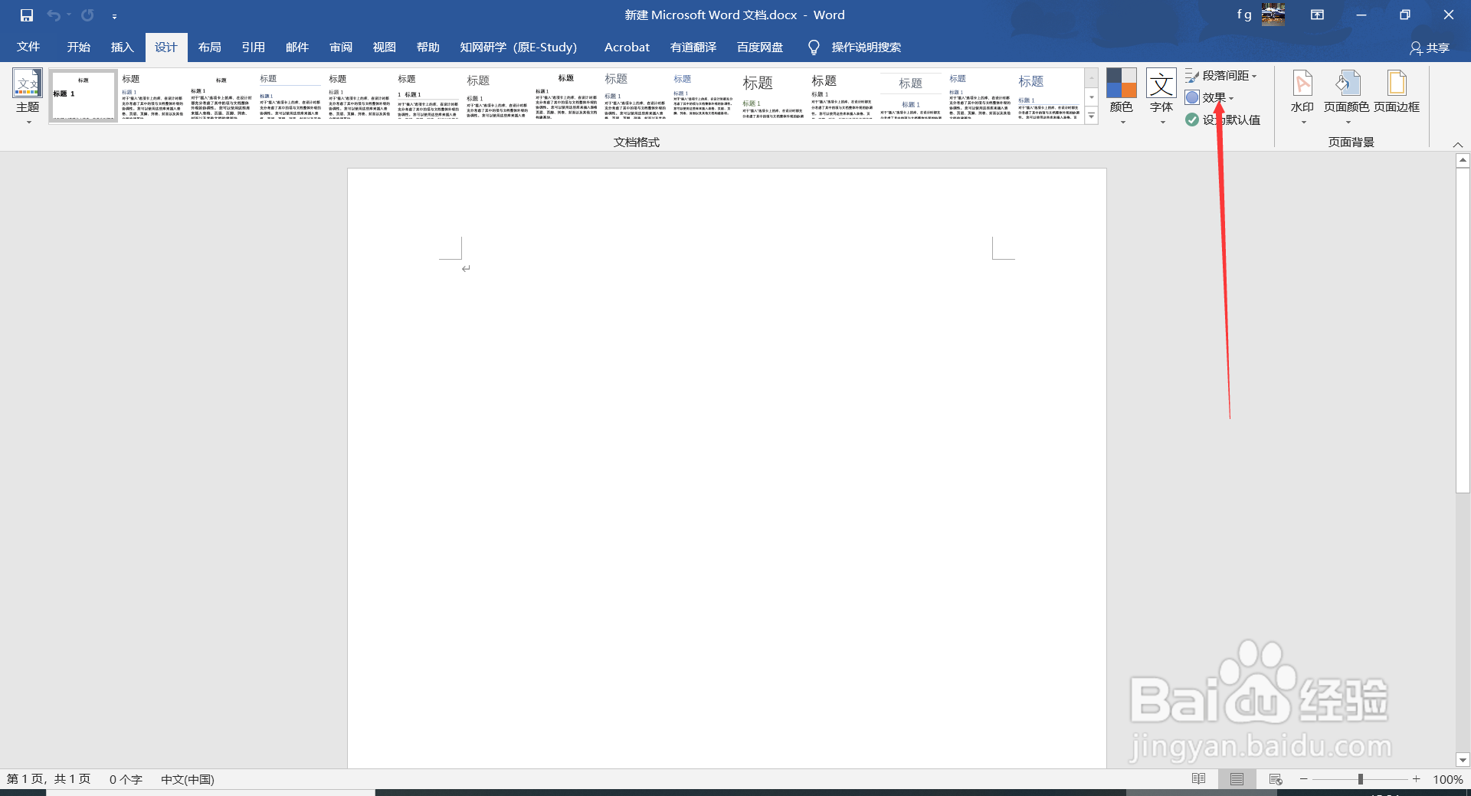
Task: Open the Customize Quick Access Toolbar arrow
Action: click(x=114, y=16)
